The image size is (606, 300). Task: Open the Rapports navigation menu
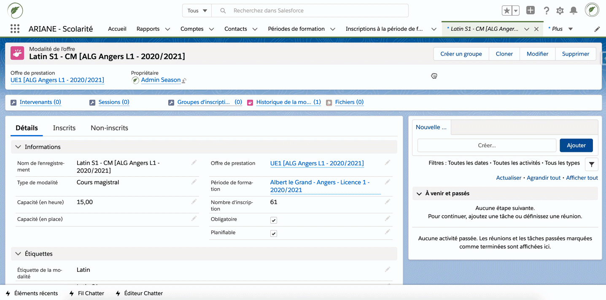pyautogui.click(x=153, y=29)
